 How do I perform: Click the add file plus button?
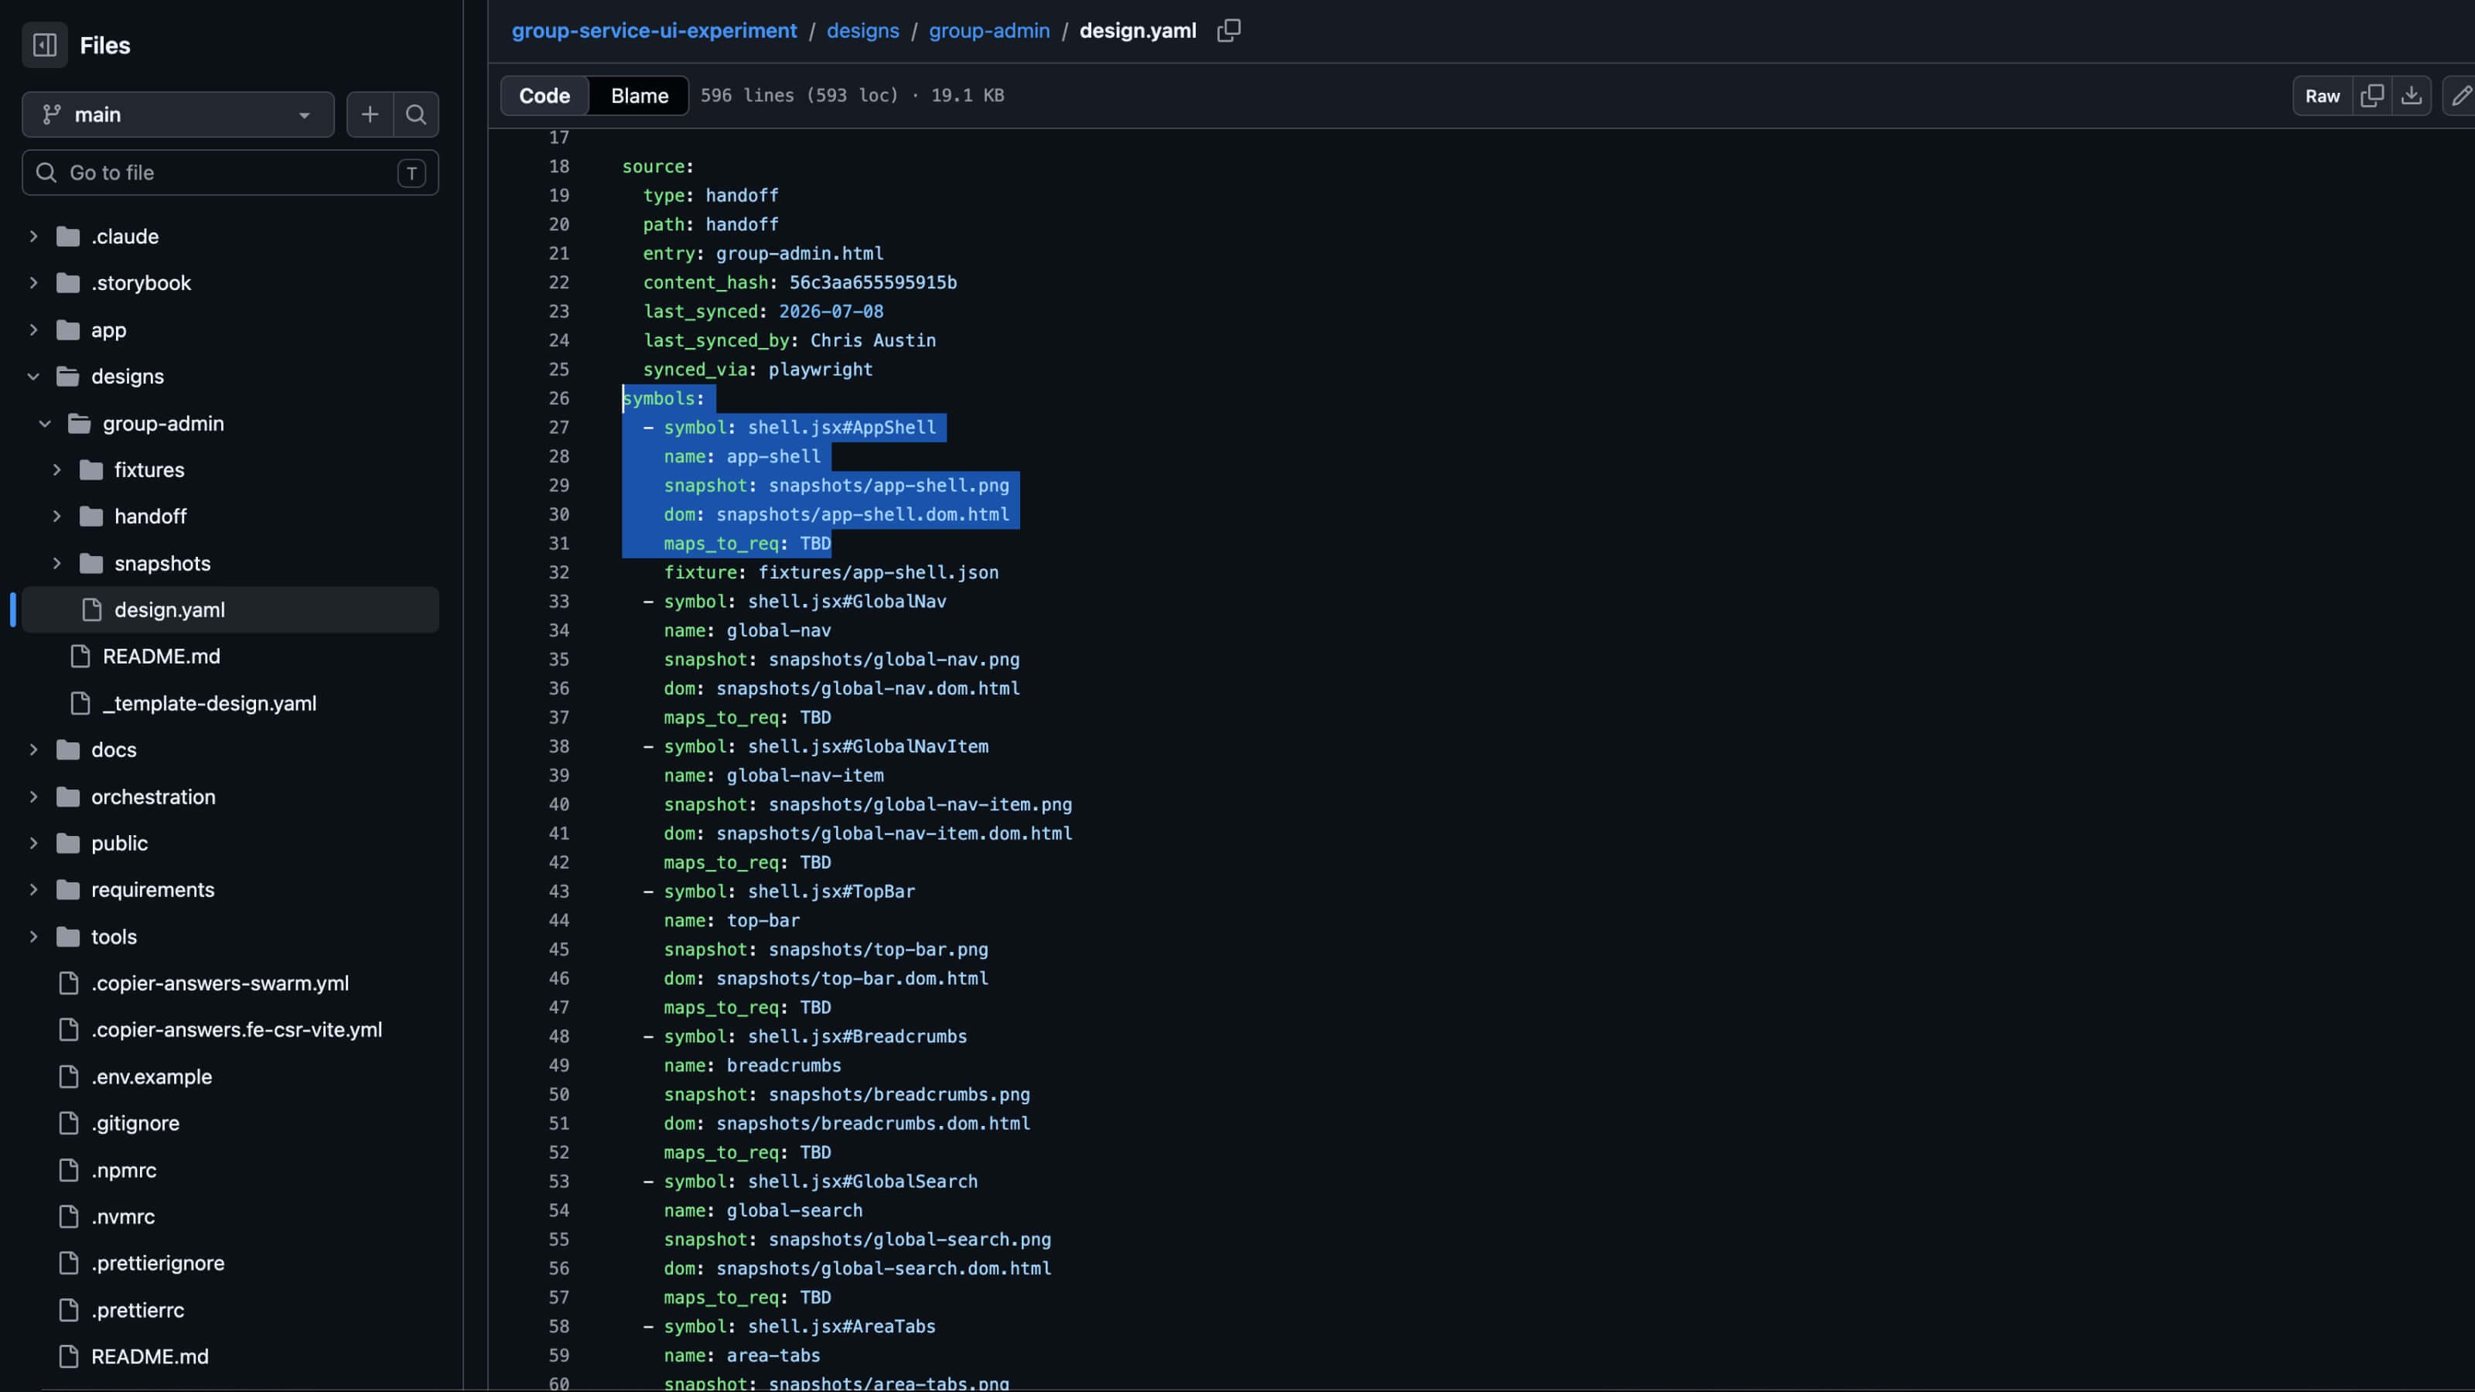tap(370, 114)
